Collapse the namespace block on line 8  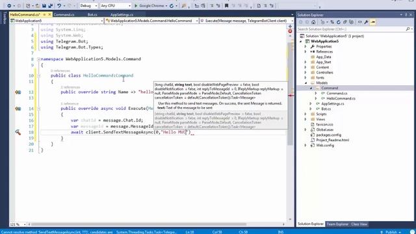[x=39, y=59]
